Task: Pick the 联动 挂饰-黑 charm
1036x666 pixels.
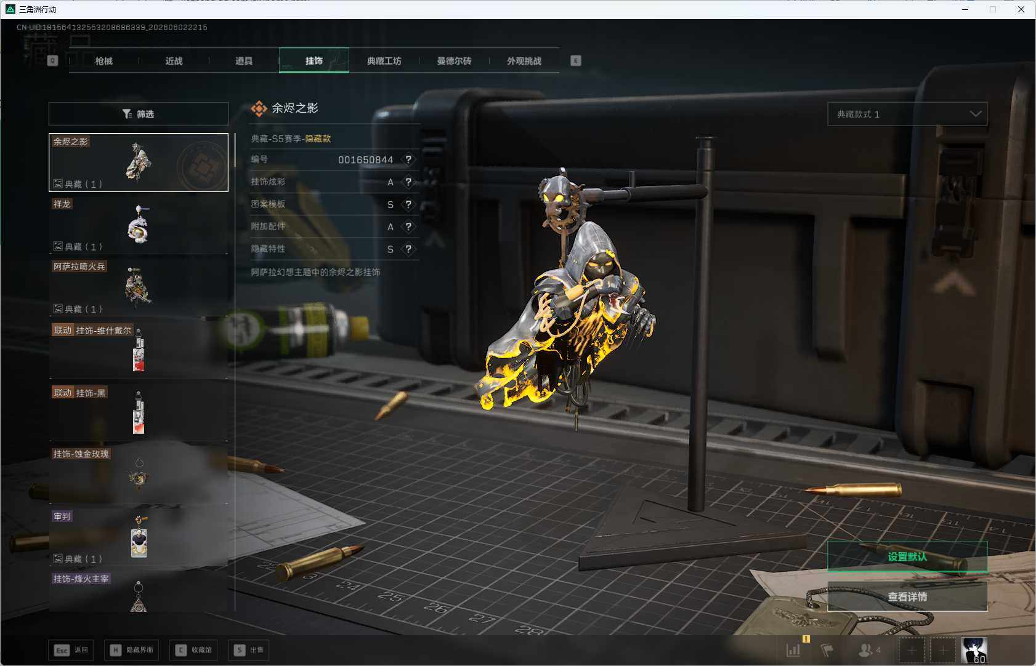Action: 139,412
